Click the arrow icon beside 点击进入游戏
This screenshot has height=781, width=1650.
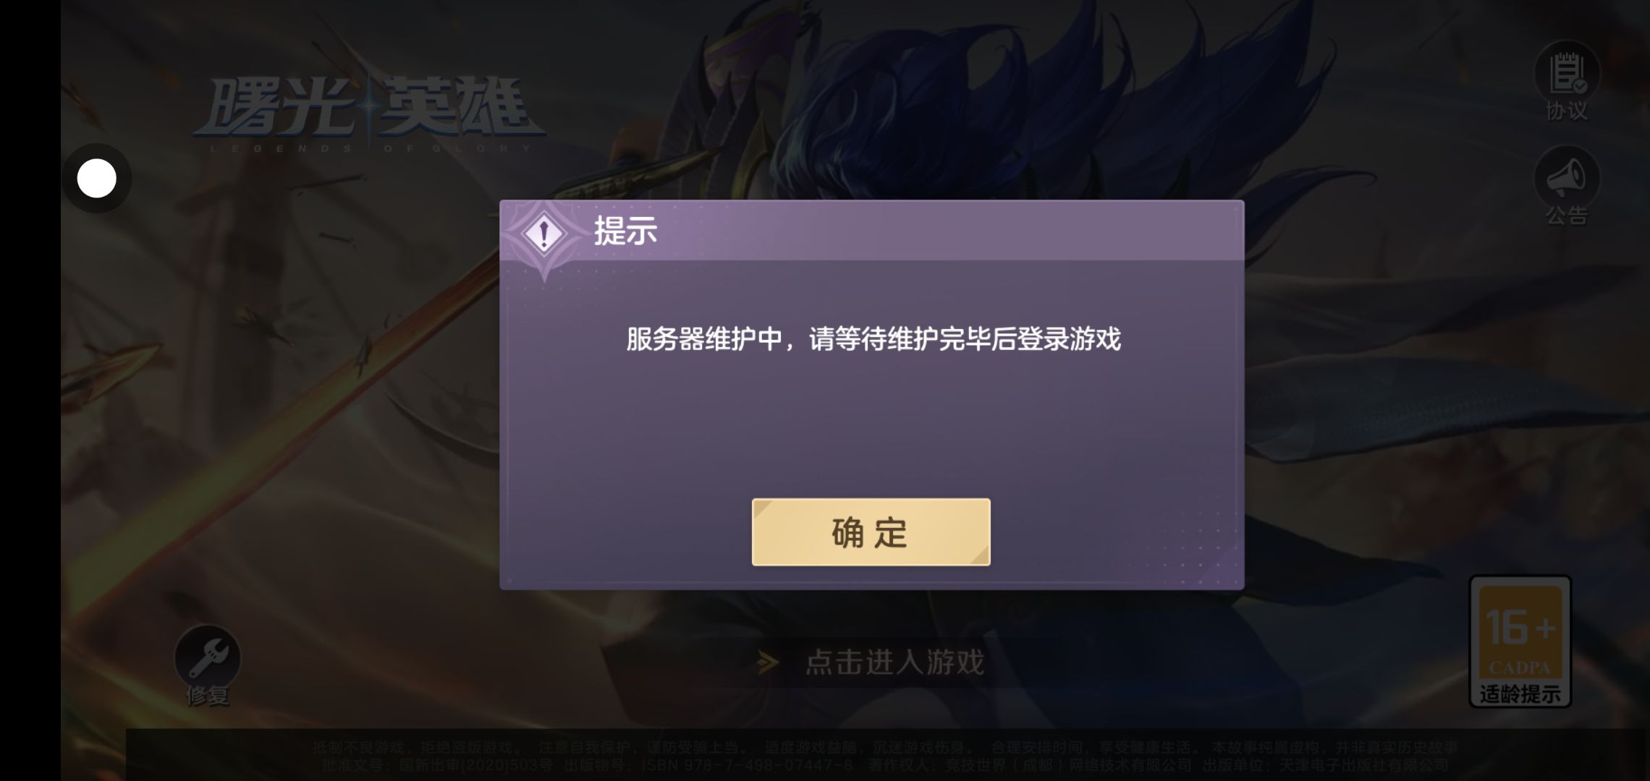[768, 662]
